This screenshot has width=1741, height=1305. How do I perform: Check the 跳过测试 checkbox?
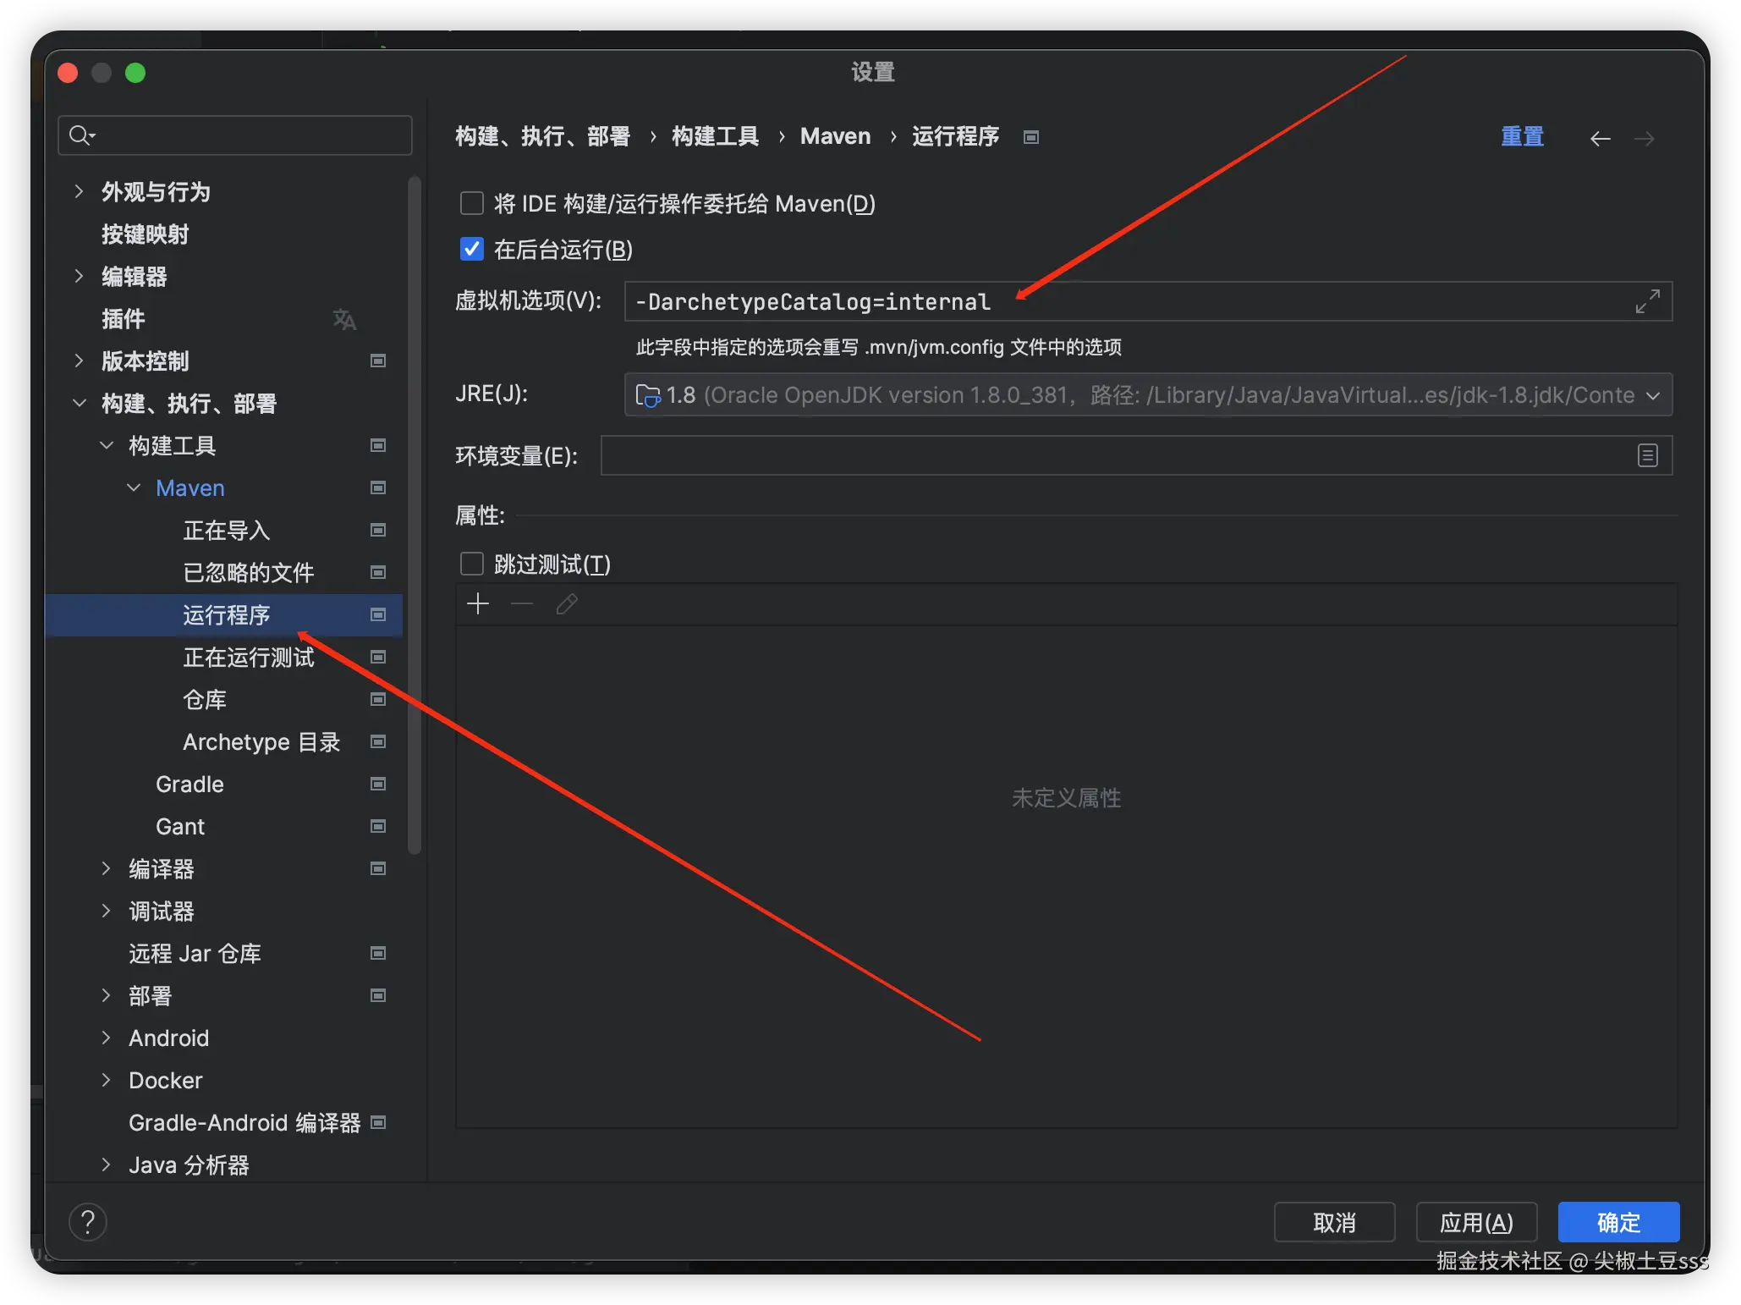[471, 564]
